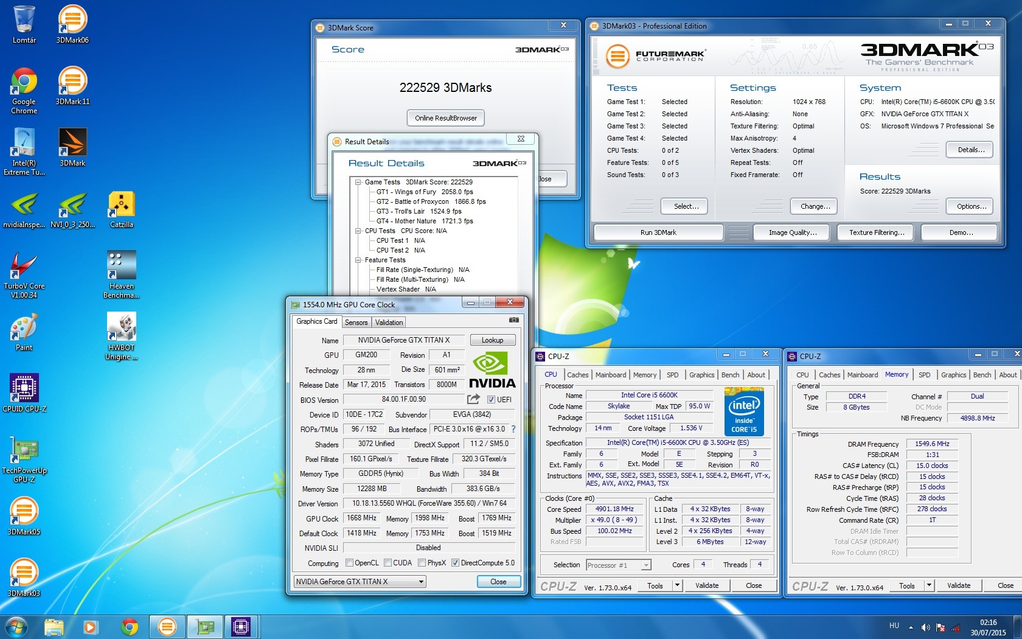The width and height of the screenshot is (1022, 639).
Task: Open the 3DMark desktop shortcut
Action: click(x=72, y=147)
